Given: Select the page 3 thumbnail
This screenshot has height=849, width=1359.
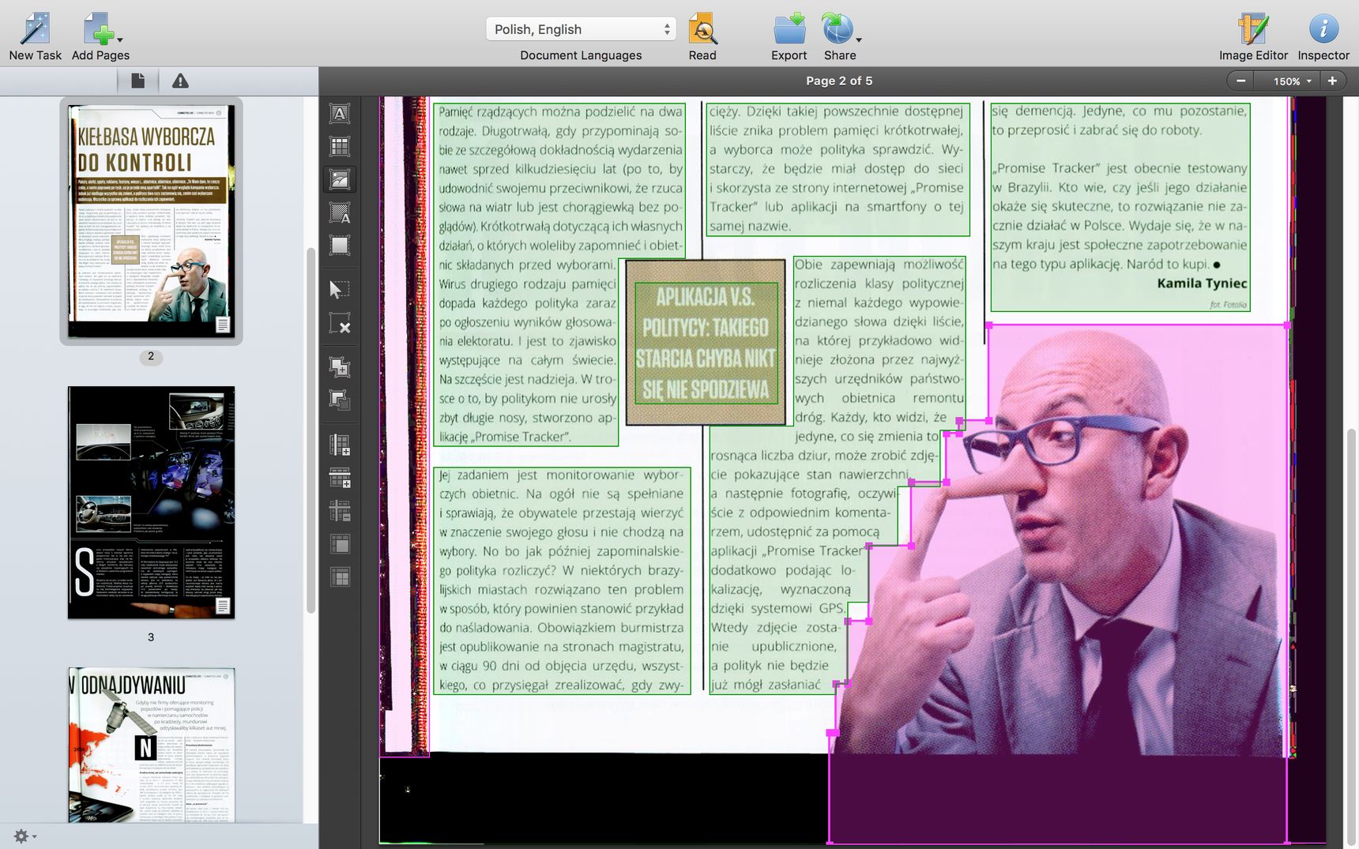Looking at the screenshot, I should point(151,502).
